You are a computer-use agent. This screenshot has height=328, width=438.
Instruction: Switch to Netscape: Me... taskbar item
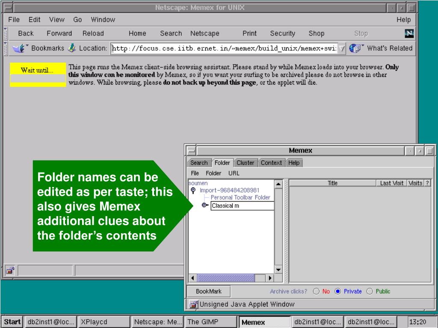[157, 322]
